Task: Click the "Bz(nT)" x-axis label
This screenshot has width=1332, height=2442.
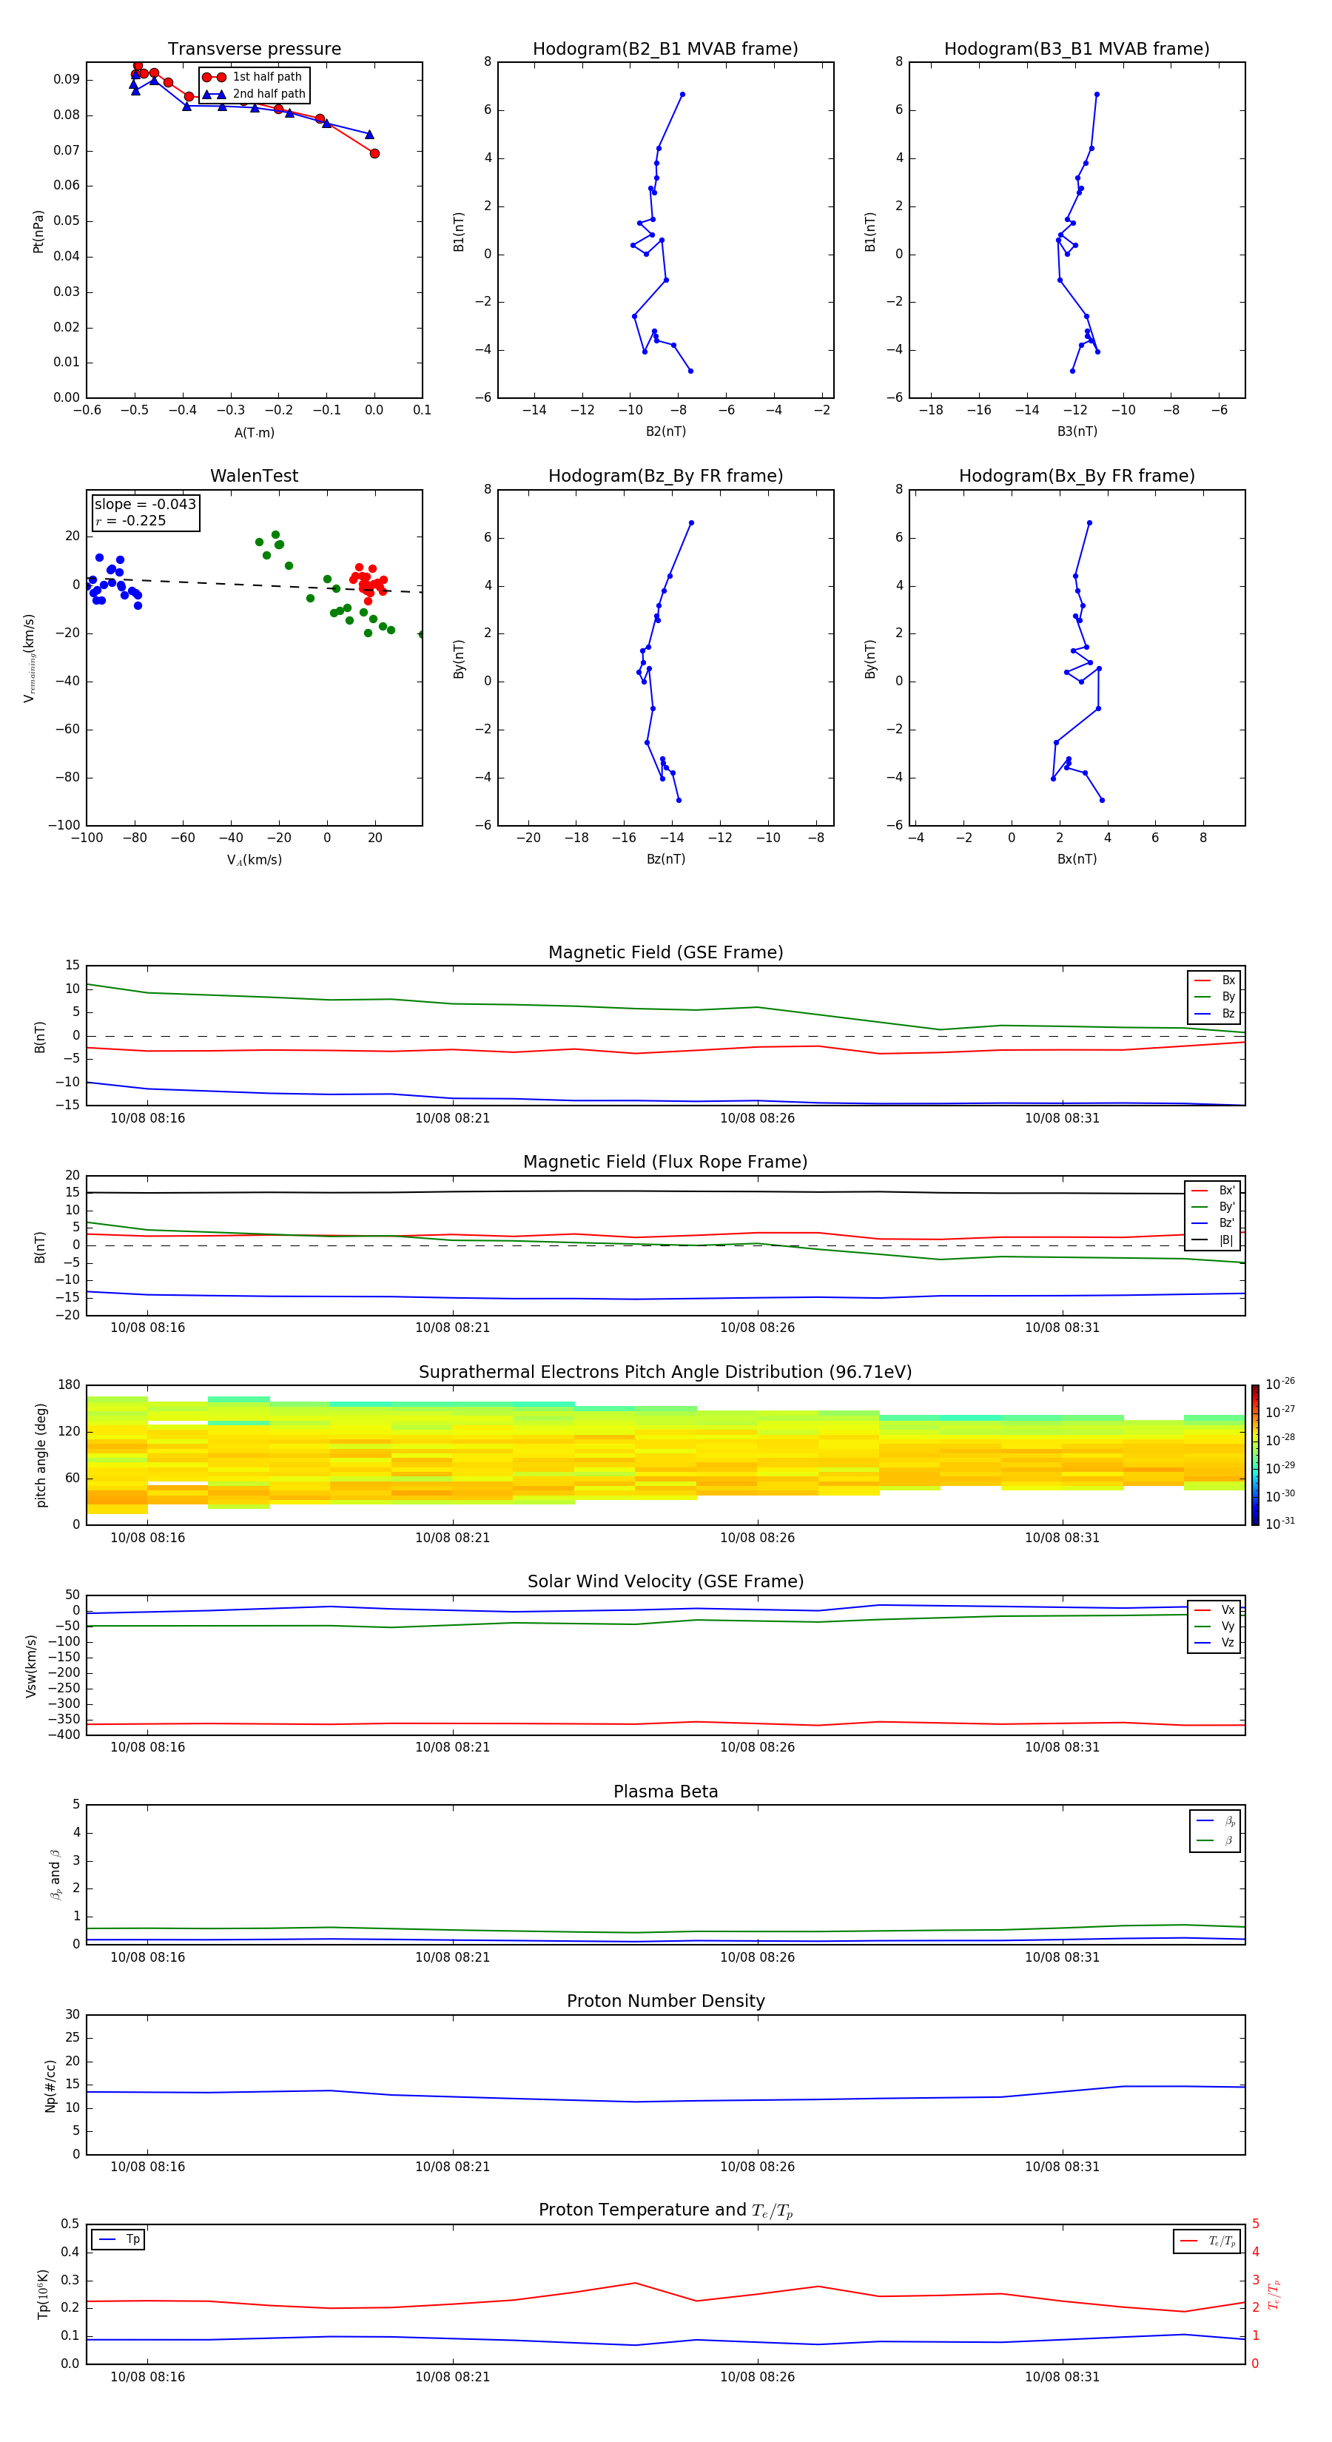Action: point(665,859)
